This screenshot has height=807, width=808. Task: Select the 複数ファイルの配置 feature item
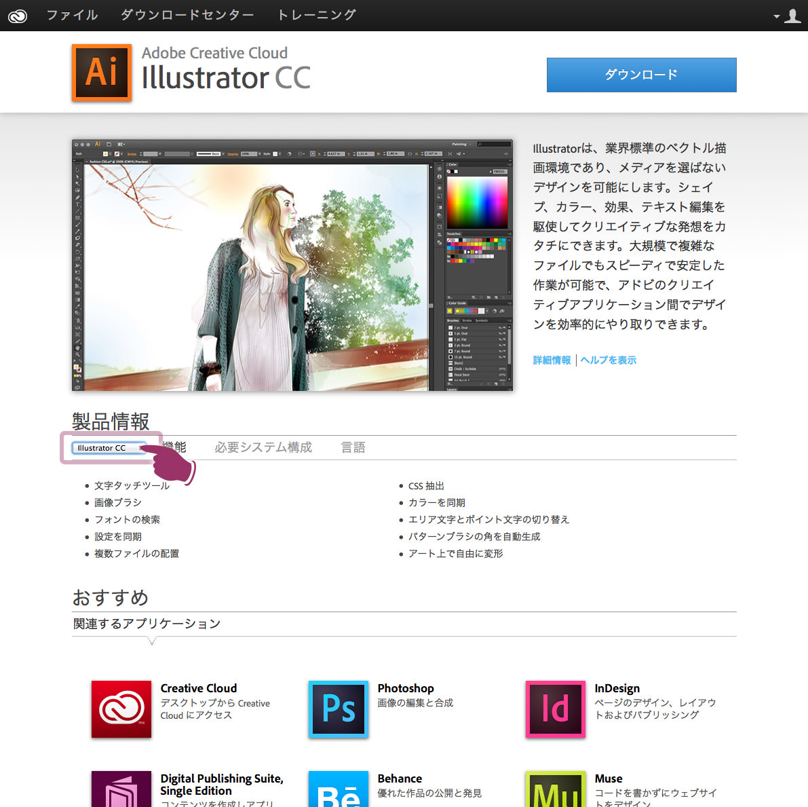pyautogui.click(x=136, y=554)
